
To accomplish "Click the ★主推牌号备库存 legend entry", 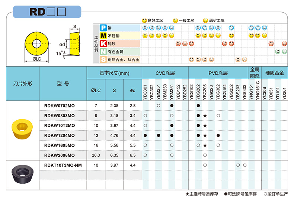I will 202,194.
